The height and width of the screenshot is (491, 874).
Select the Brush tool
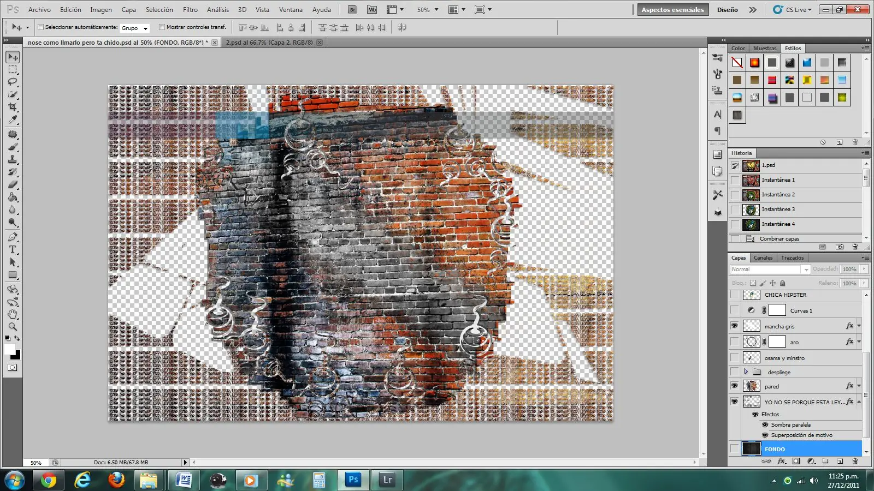click(x=13, y=147)
